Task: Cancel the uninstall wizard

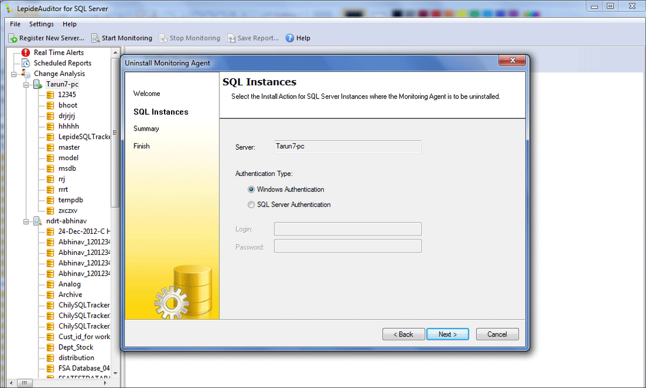Action: coord(497,334)
